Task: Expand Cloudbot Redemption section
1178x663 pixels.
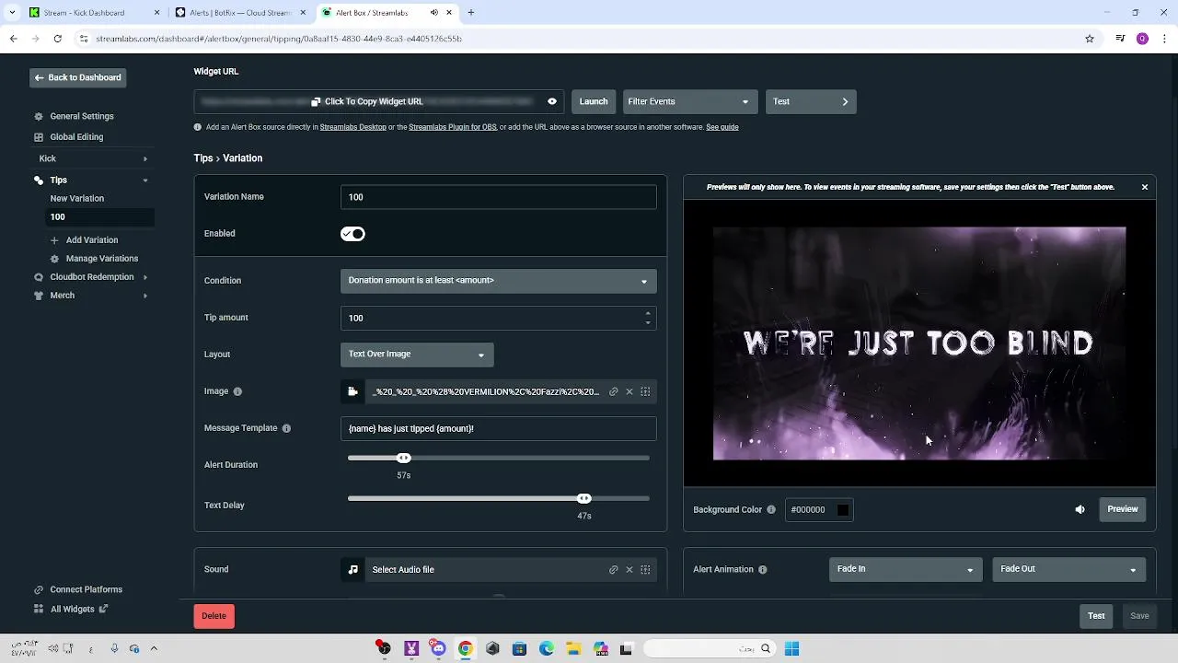Action: point(145,277)
